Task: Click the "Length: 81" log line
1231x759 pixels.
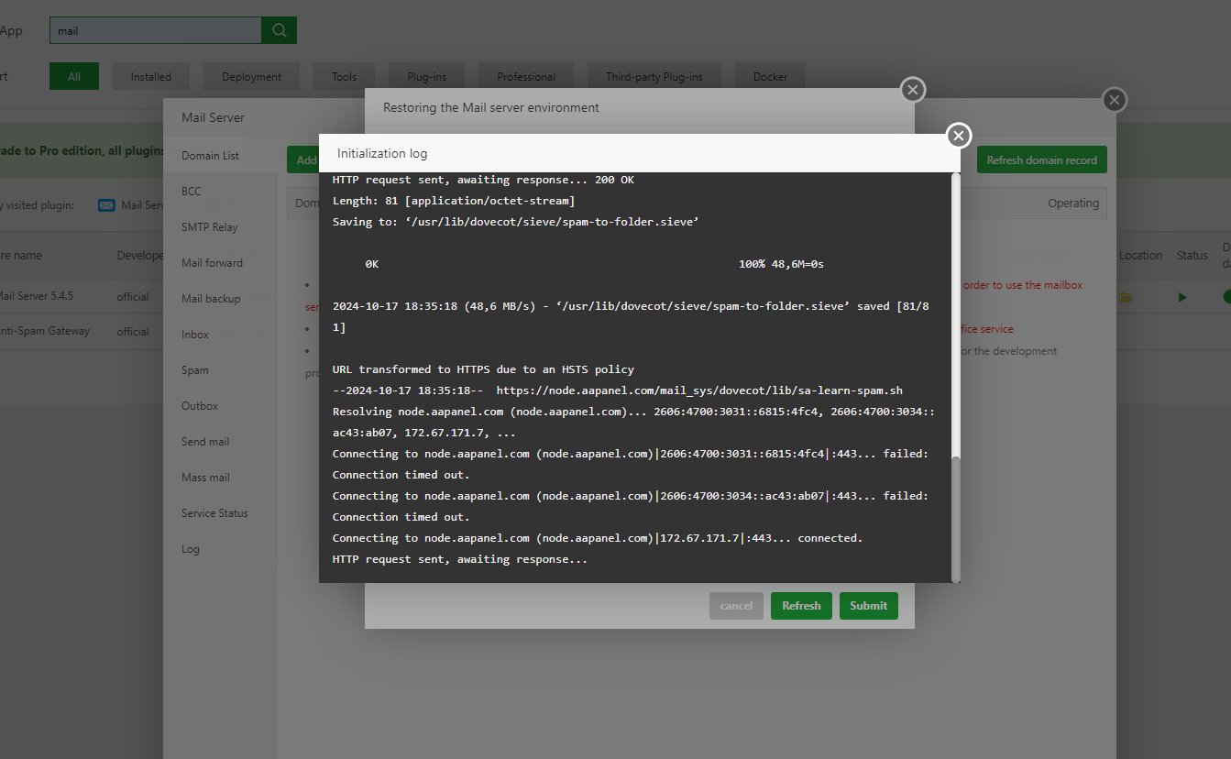Action: tap(454, 201)
